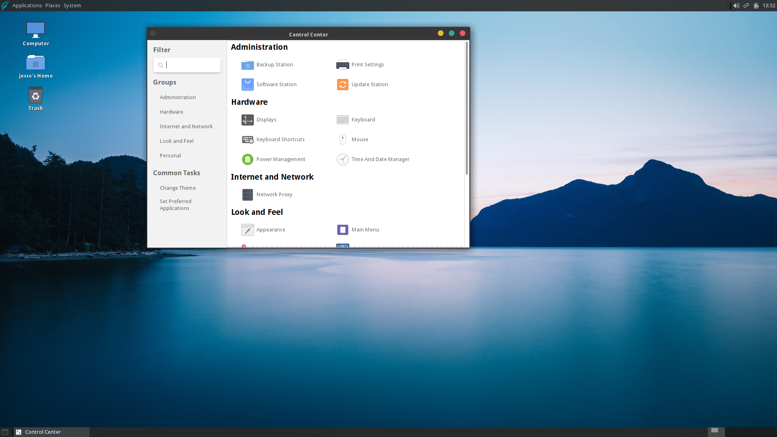Open System menu

coord(72,6)
